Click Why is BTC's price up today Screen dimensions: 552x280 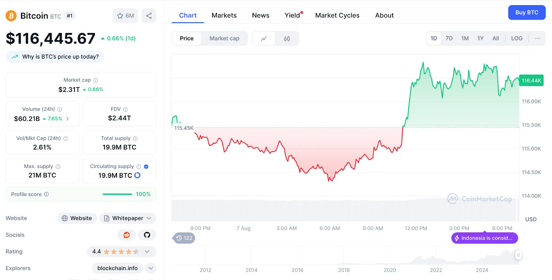tap(55, 57)
